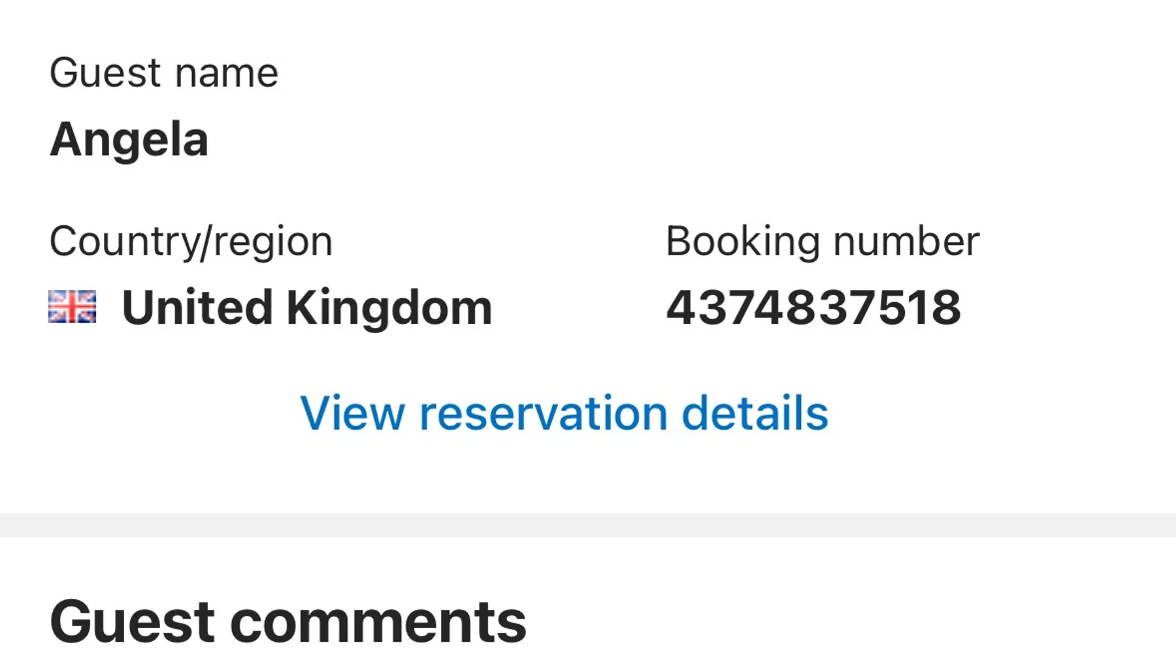The image size is (1176, 653).
Task: Click the country name next to the flag
Action: [306, 308]
